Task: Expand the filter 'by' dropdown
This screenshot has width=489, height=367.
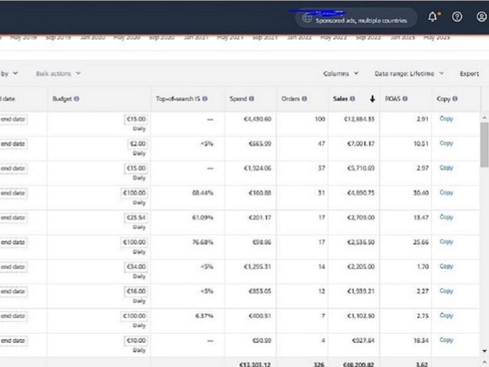Action: pyautogui.click(x=9, y=74)
